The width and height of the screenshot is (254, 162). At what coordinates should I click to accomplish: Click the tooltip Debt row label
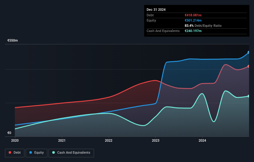click(x=150, y=15)
